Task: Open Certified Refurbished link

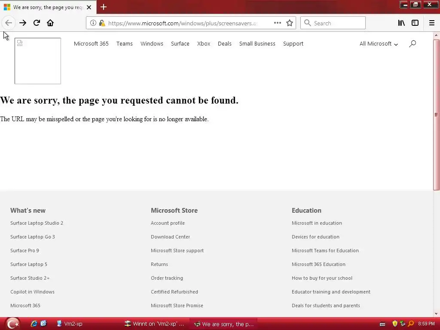Action: coord(174,292)
